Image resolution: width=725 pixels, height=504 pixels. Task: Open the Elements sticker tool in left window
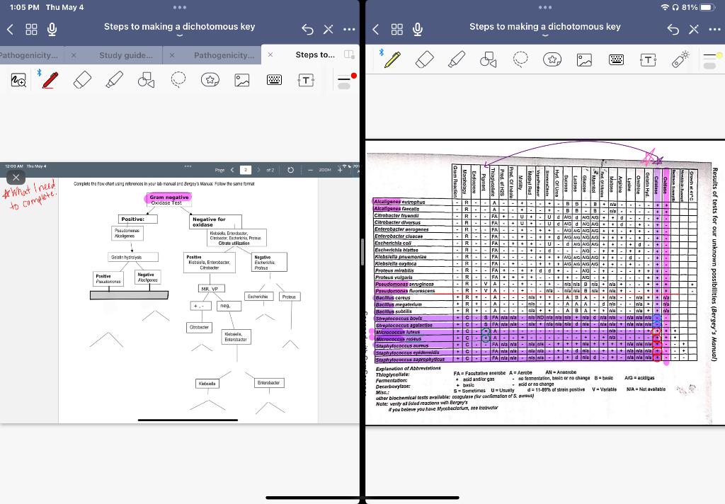[210, 80]
